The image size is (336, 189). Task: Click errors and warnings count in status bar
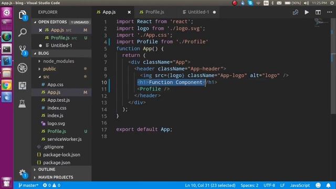click(51, 185)
